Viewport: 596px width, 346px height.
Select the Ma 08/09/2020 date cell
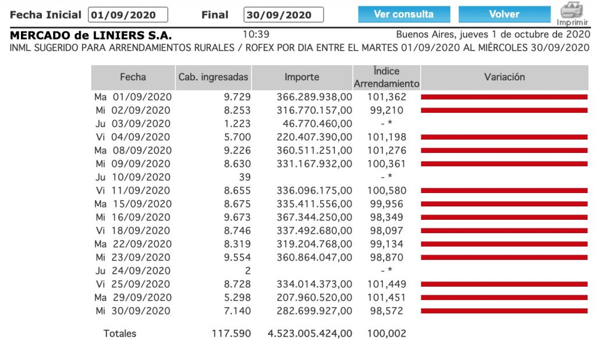coord(133,151)
